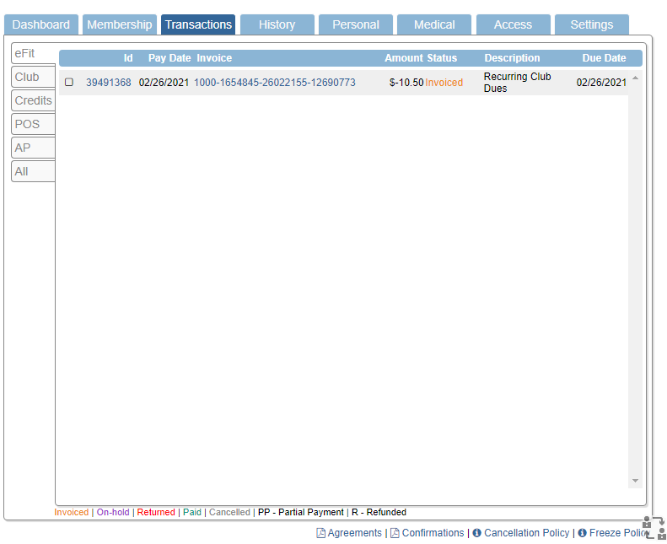Select the AP side tab
Image resolution: width=667 pixels, height=544 pixels.
[x=33, y=148]
